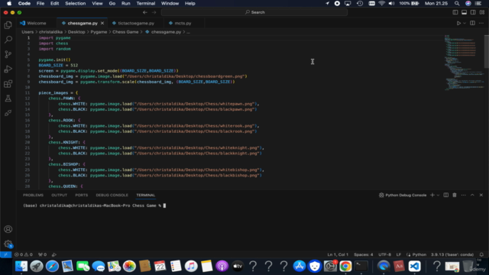
Task: Maximize panel with chevron up
Action: click(x=472, y=196)
